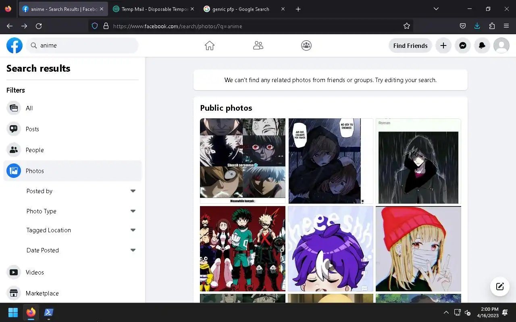Select the Videos filter icon

14,272
